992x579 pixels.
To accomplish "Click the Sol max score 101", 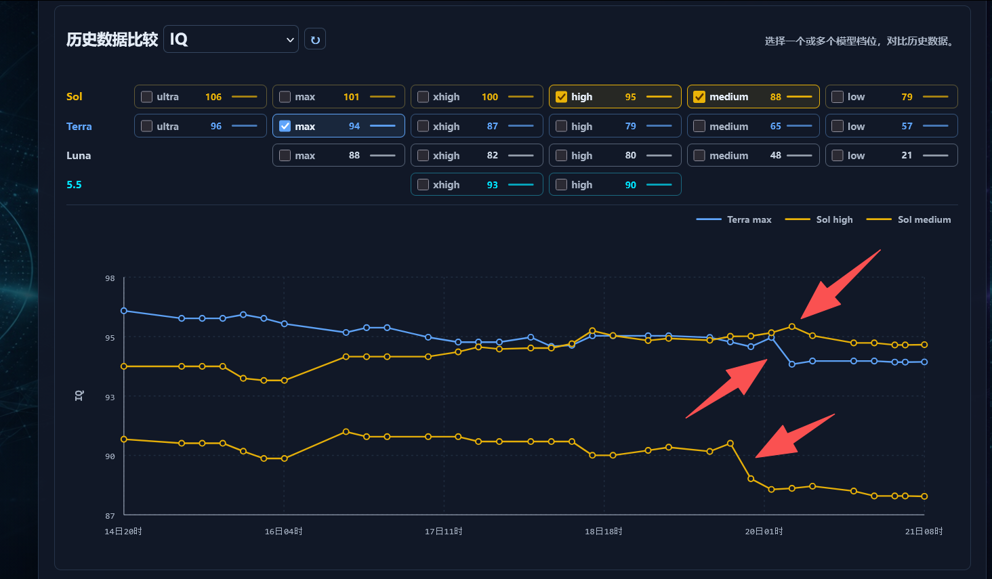I will coord(352,97).
